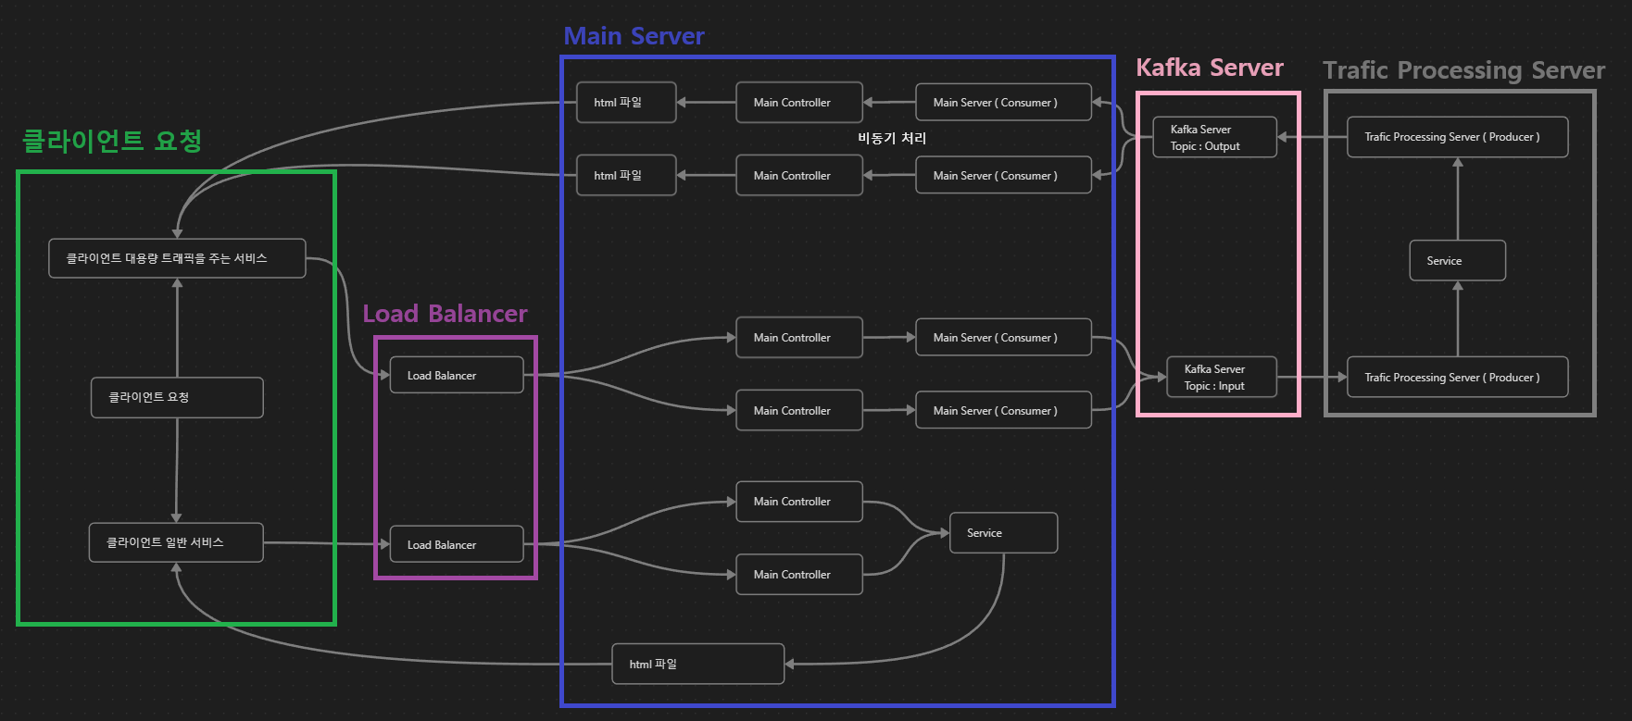Select the Service node inside Main Server group

pyautogui.click(x=1004, y=532)
